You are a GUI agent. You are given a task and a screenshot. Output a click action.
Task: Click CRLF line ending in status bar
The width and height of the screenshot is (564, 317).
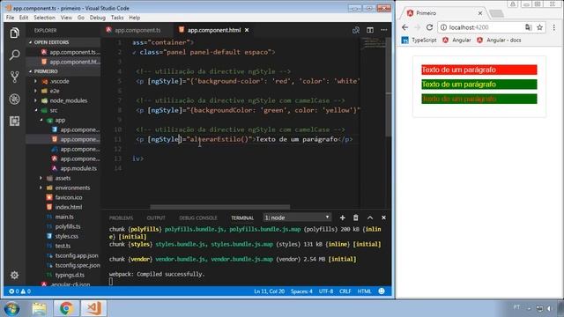click(345, 291)
